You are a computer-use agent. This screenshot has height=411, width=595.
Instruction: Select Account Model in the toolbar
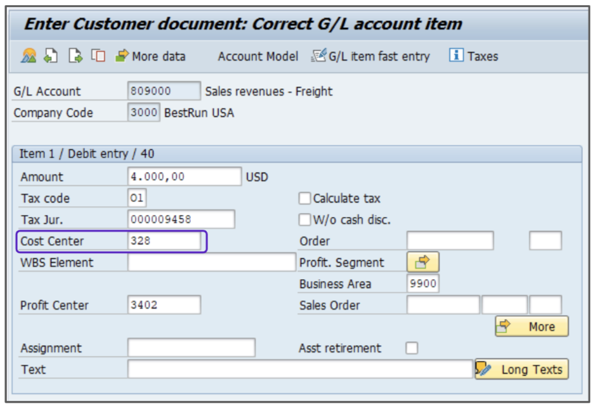coord(258,56)
